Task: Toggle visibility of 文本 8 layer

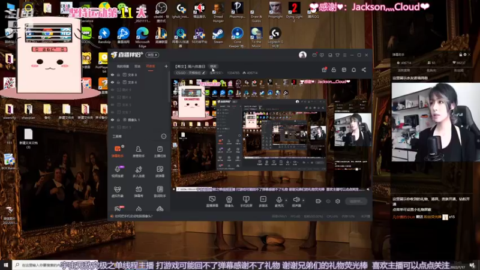Action: coord(112,74)
